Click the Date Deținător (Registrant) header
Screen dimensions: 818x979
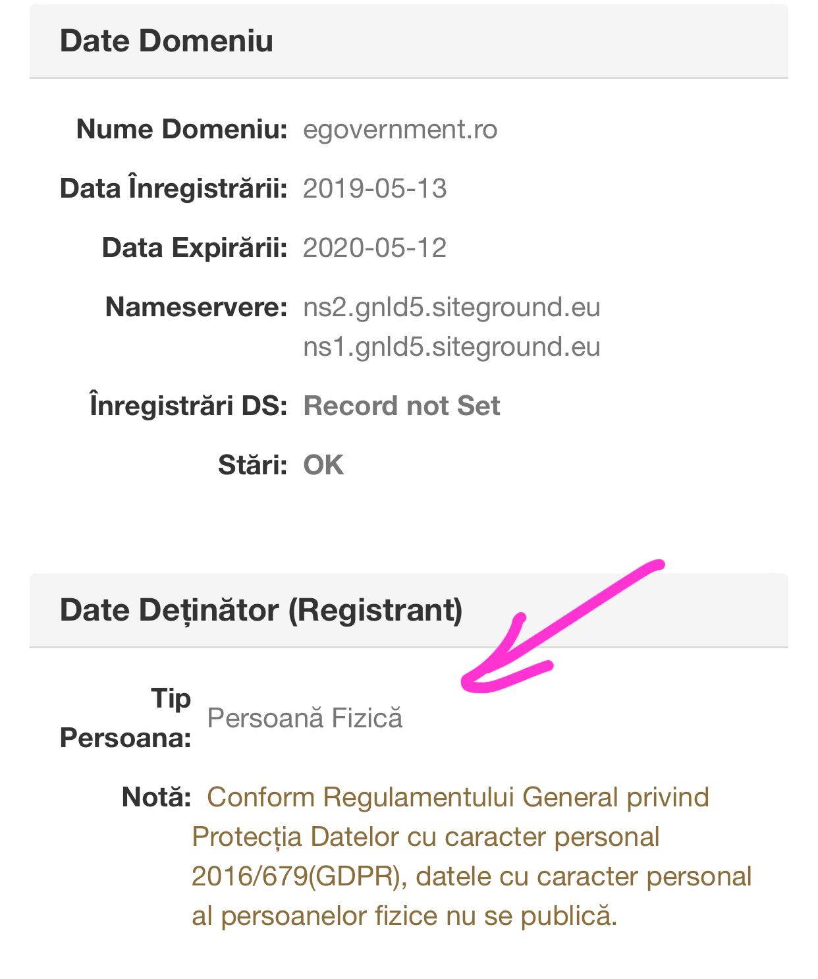(261, 610)
